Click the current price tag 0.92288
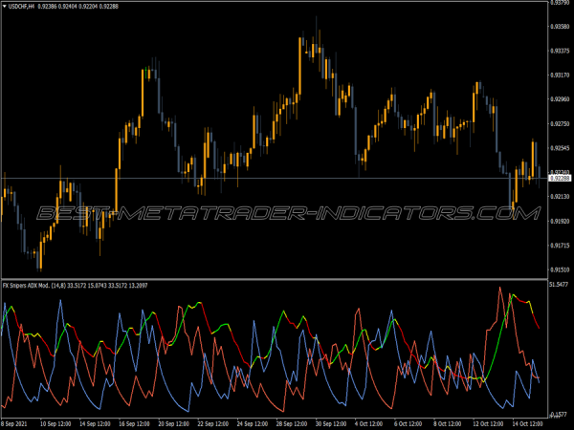 560,179
